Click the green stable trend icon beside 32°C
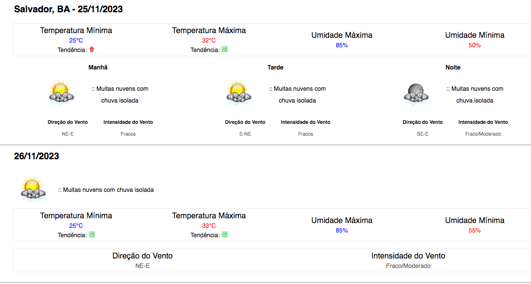The height and width of the screenshot is (284, 531). pos(225,50)
